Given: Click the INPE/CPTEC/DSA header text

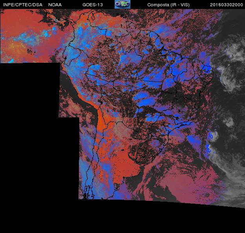Looking at the screenshot, I should pyautogui.click(x=23, y=5).
